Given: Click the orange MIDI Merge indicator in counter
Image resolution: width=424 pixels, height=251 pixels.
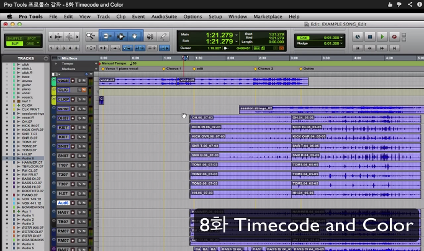Looking at the screenshot, I should (x=281, y=48).
